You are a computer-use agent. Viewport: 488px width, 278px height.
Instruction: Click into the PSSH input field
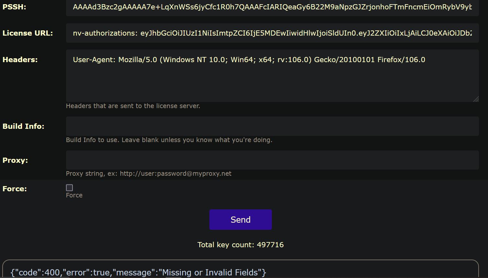[x=272, y=7]
